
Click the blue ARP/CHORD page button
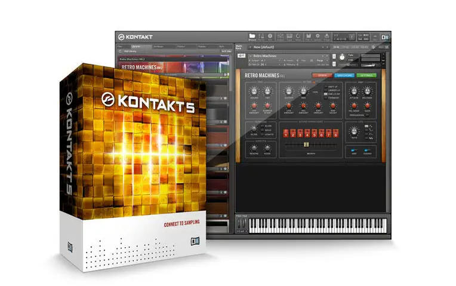click(344, 75)
